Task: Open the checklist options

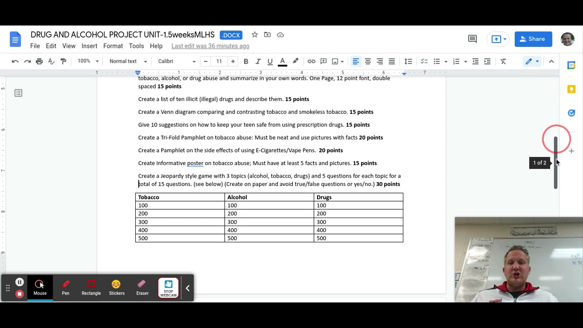Action: pos(424,61)
